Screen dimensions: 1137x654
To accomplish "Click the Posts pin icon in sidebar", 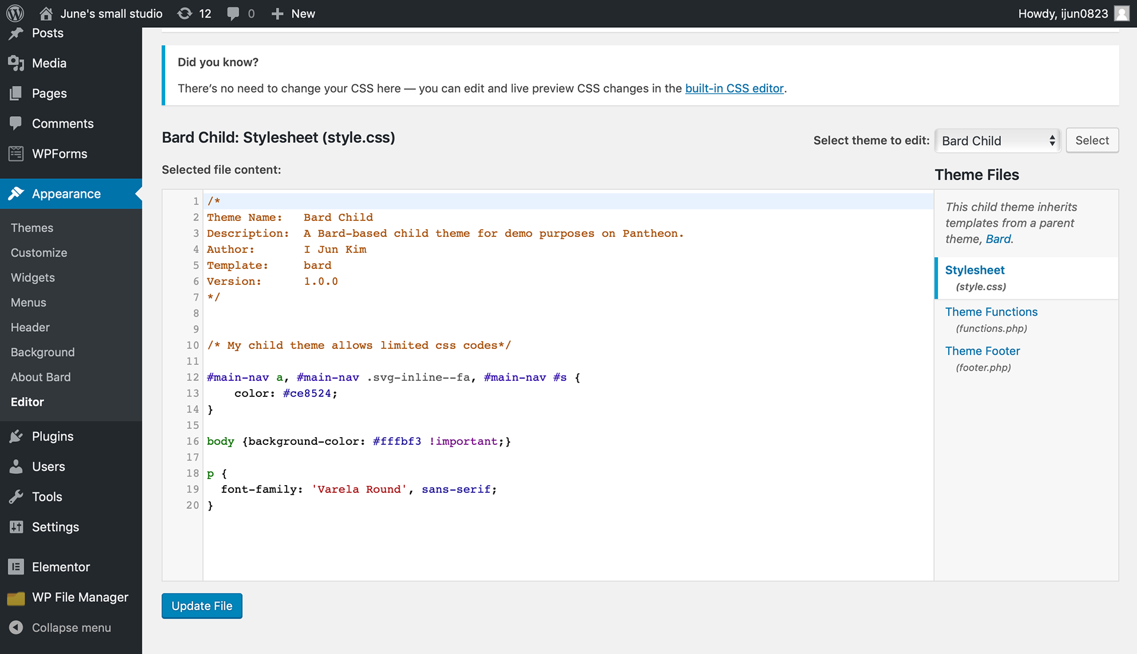I will point(16,33).
